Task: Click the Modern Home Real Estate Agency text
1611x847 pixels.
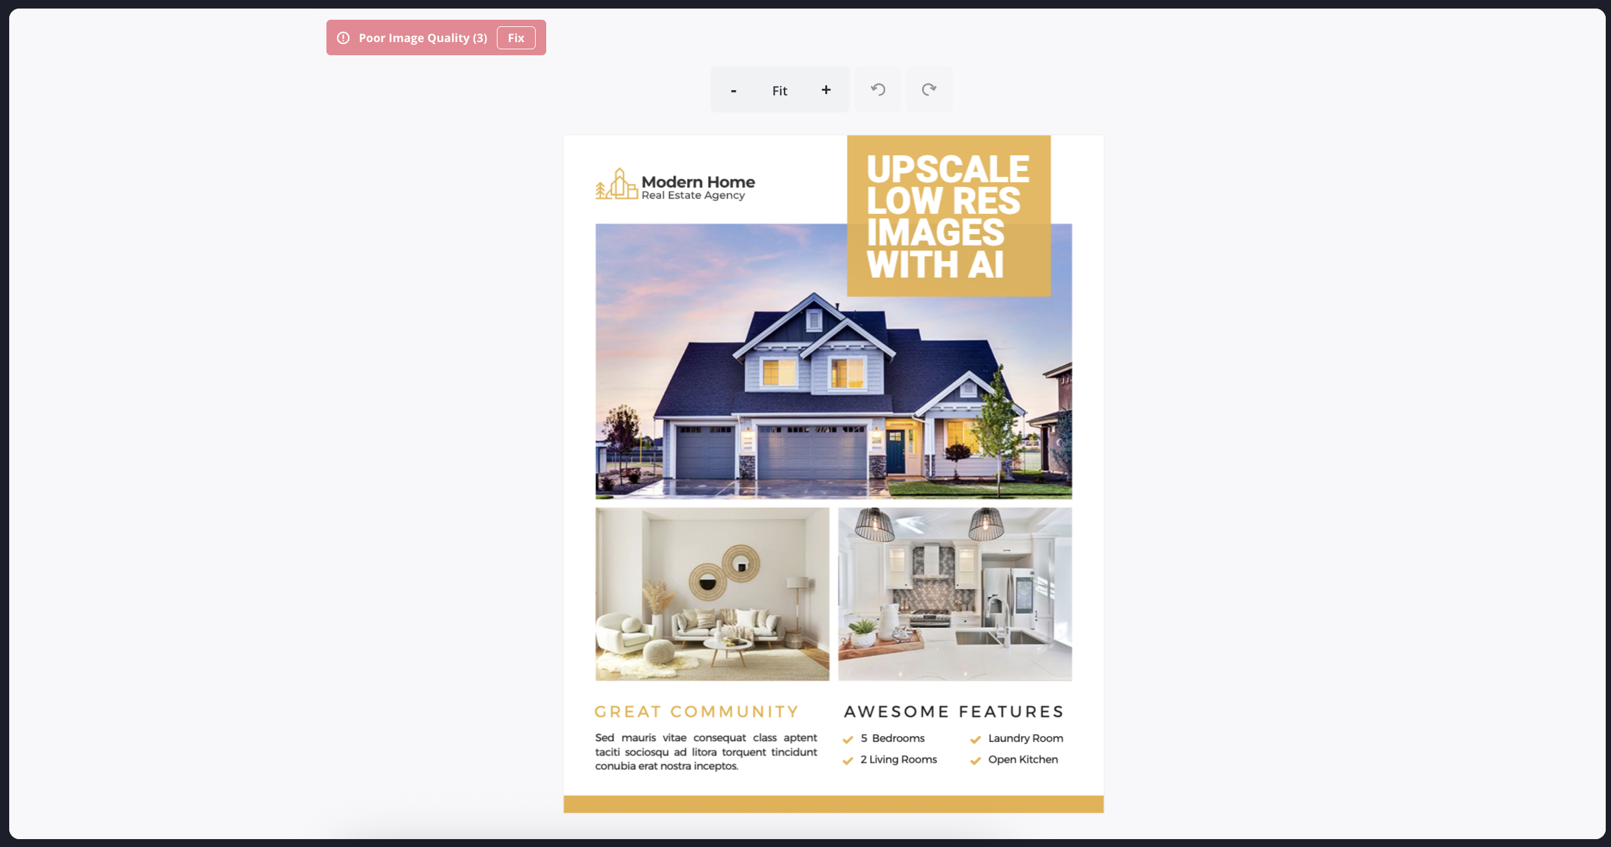Action: coord(698,186)
